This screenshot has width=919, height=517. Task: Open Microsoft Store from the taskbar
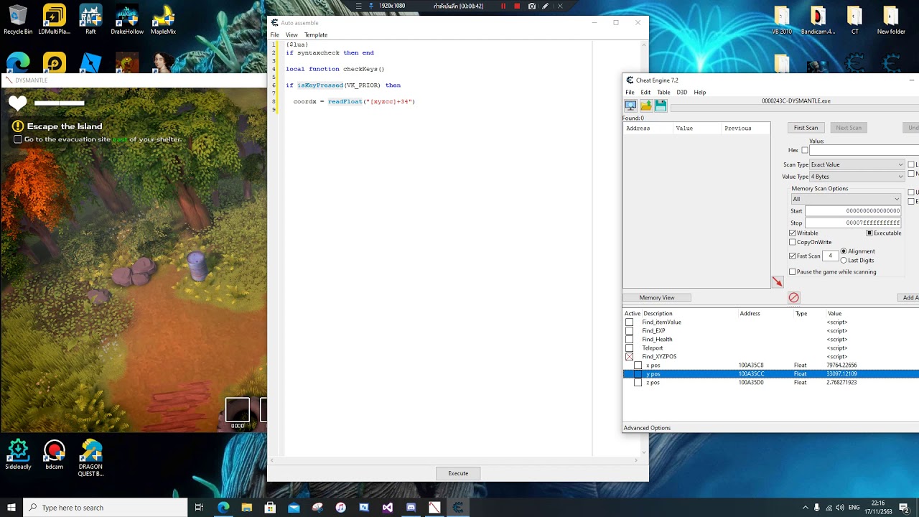coord(270,508)
